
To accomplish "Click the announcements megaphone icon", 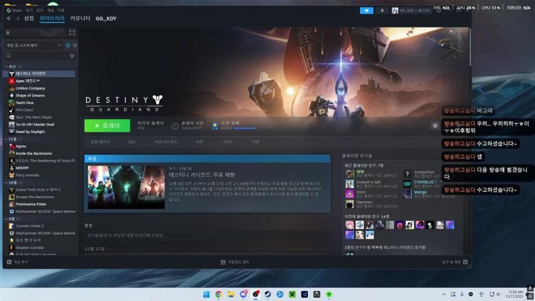I will coord(366,10).
